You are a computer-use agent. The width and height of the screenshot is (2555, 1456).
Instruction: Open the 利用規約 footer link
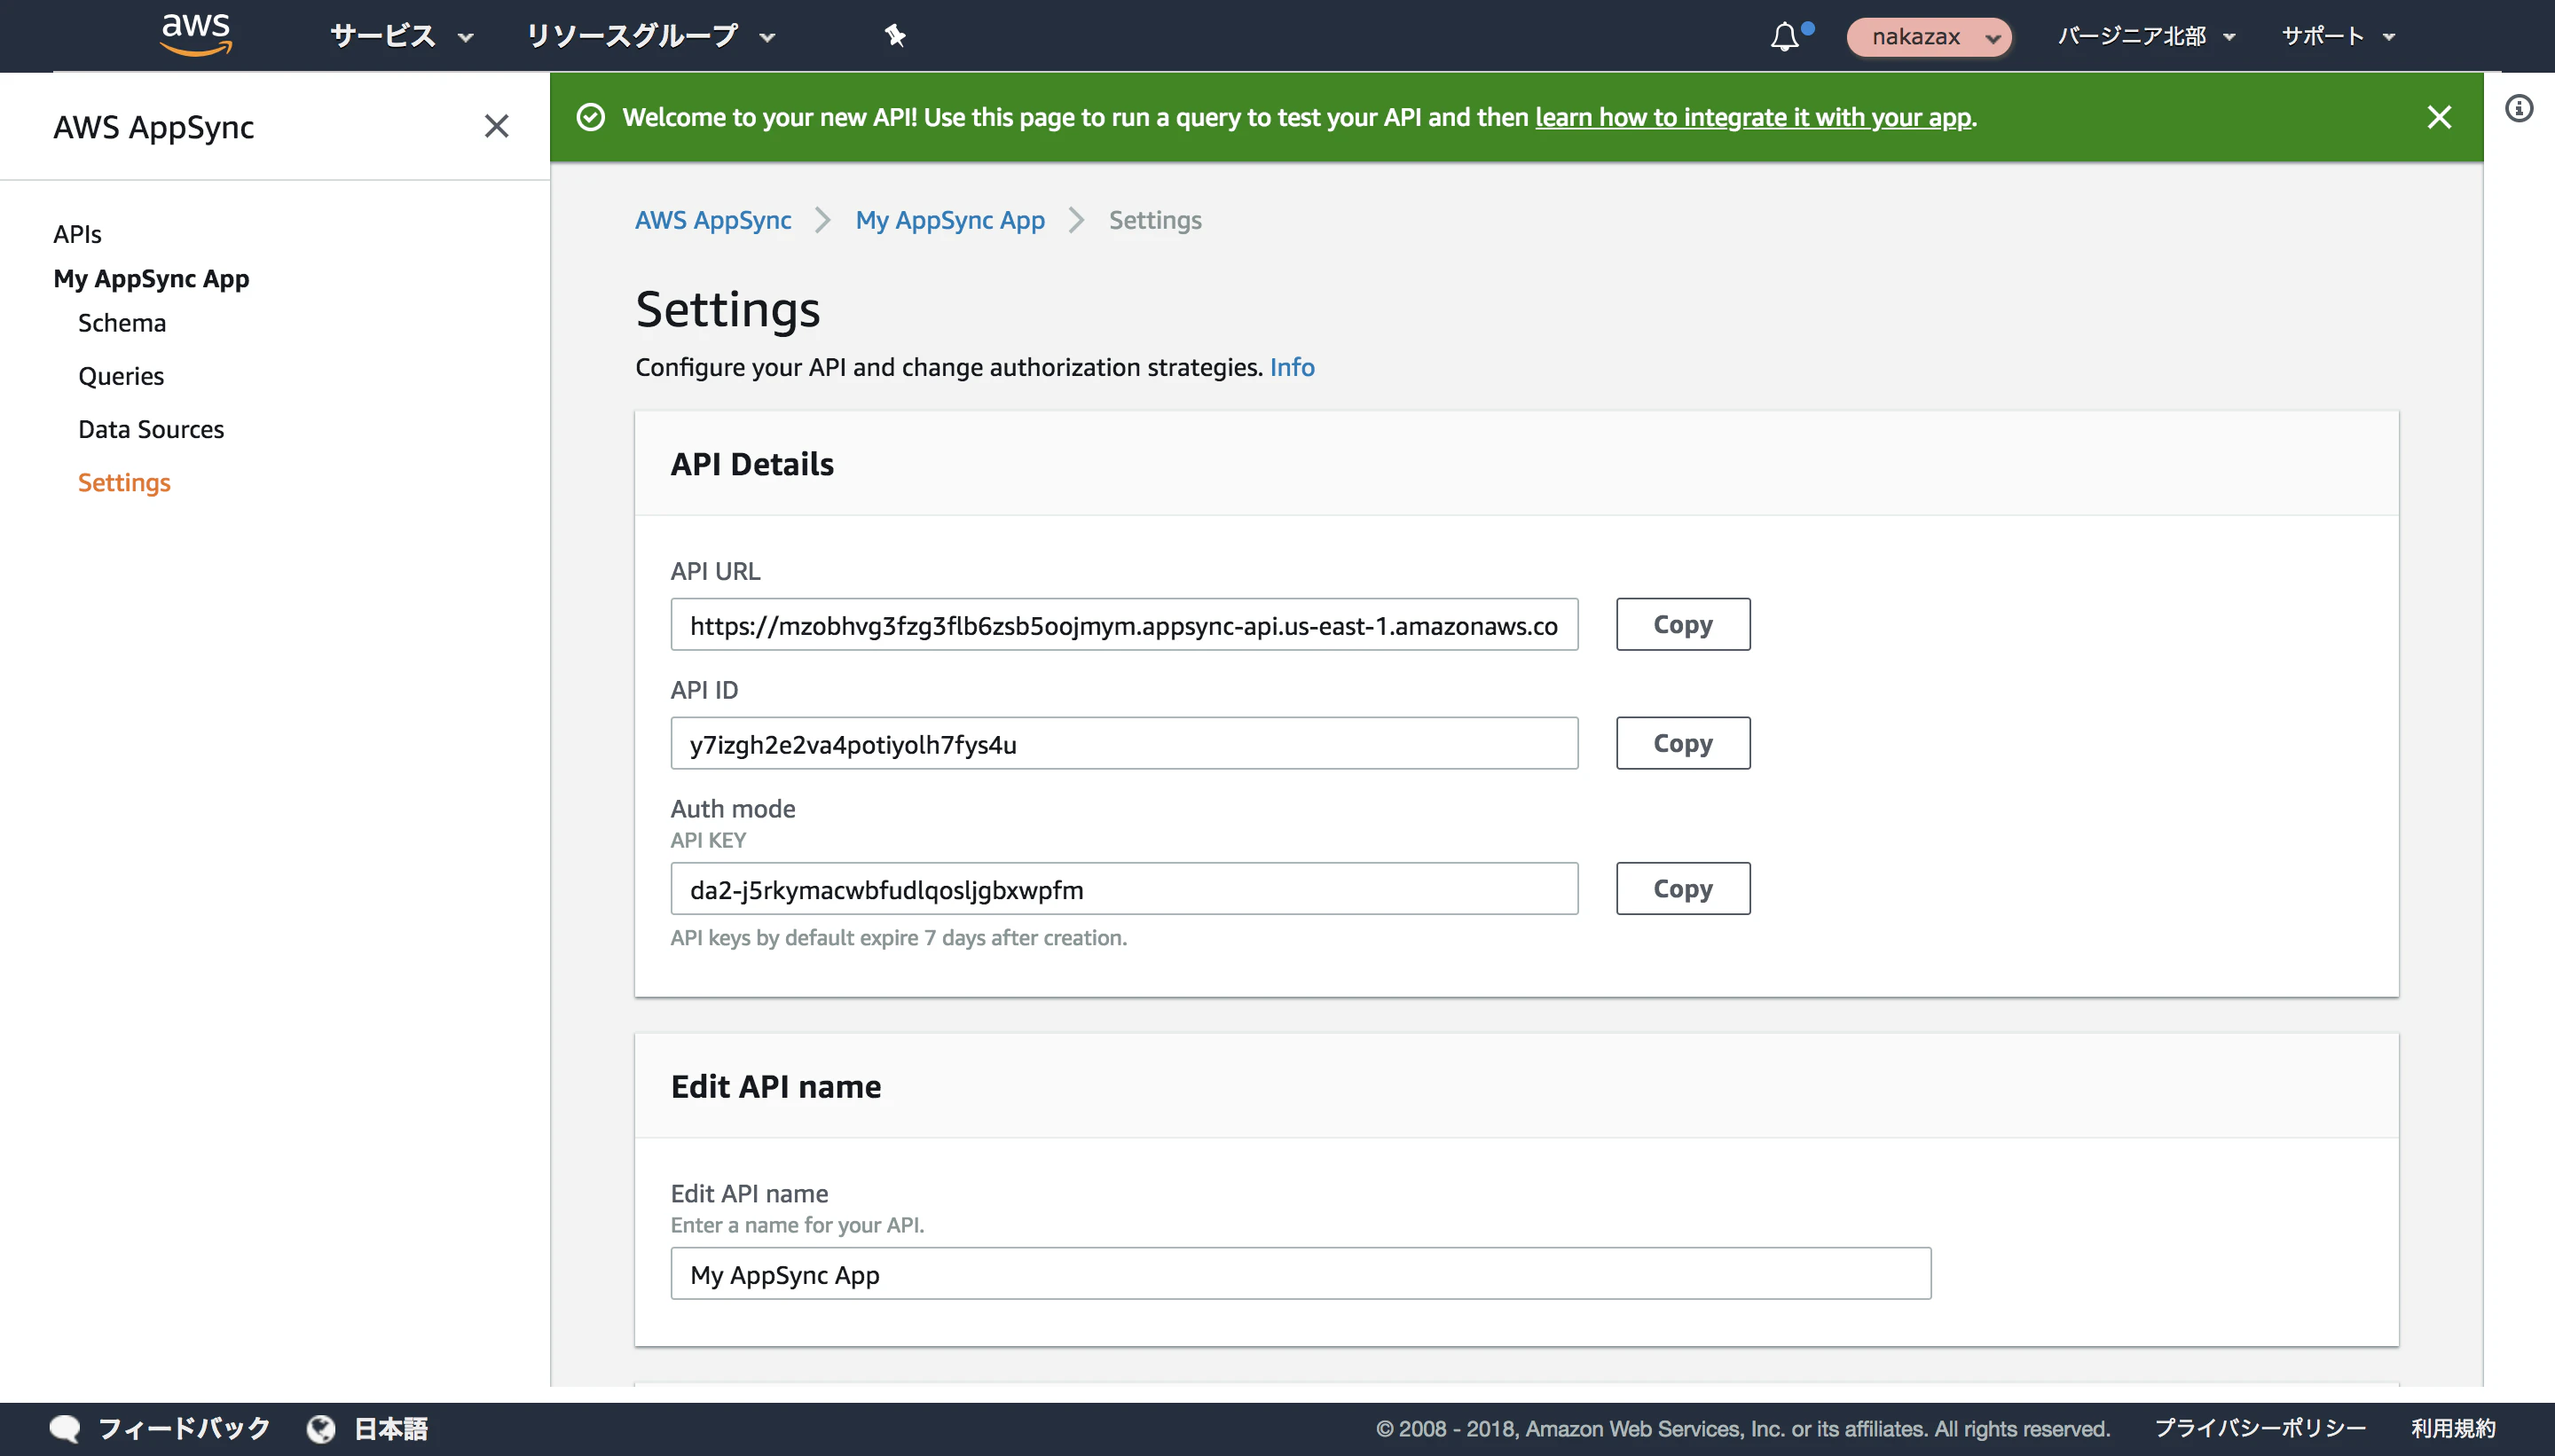(2453, 1428)
